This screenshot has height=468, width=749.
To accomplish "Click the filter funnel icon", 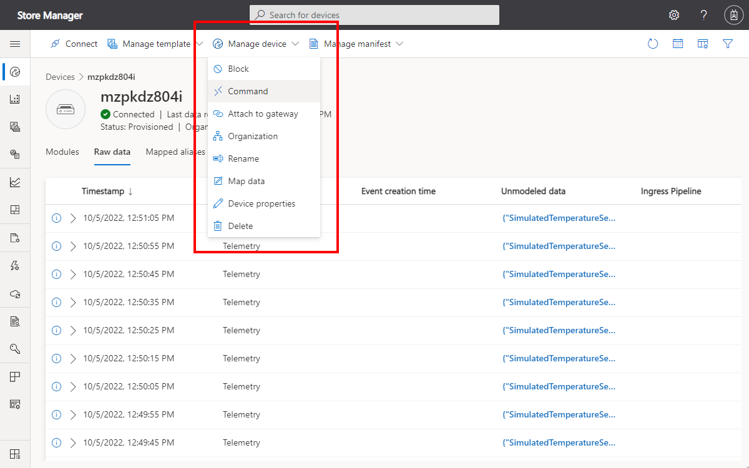I will coord(728,44).
